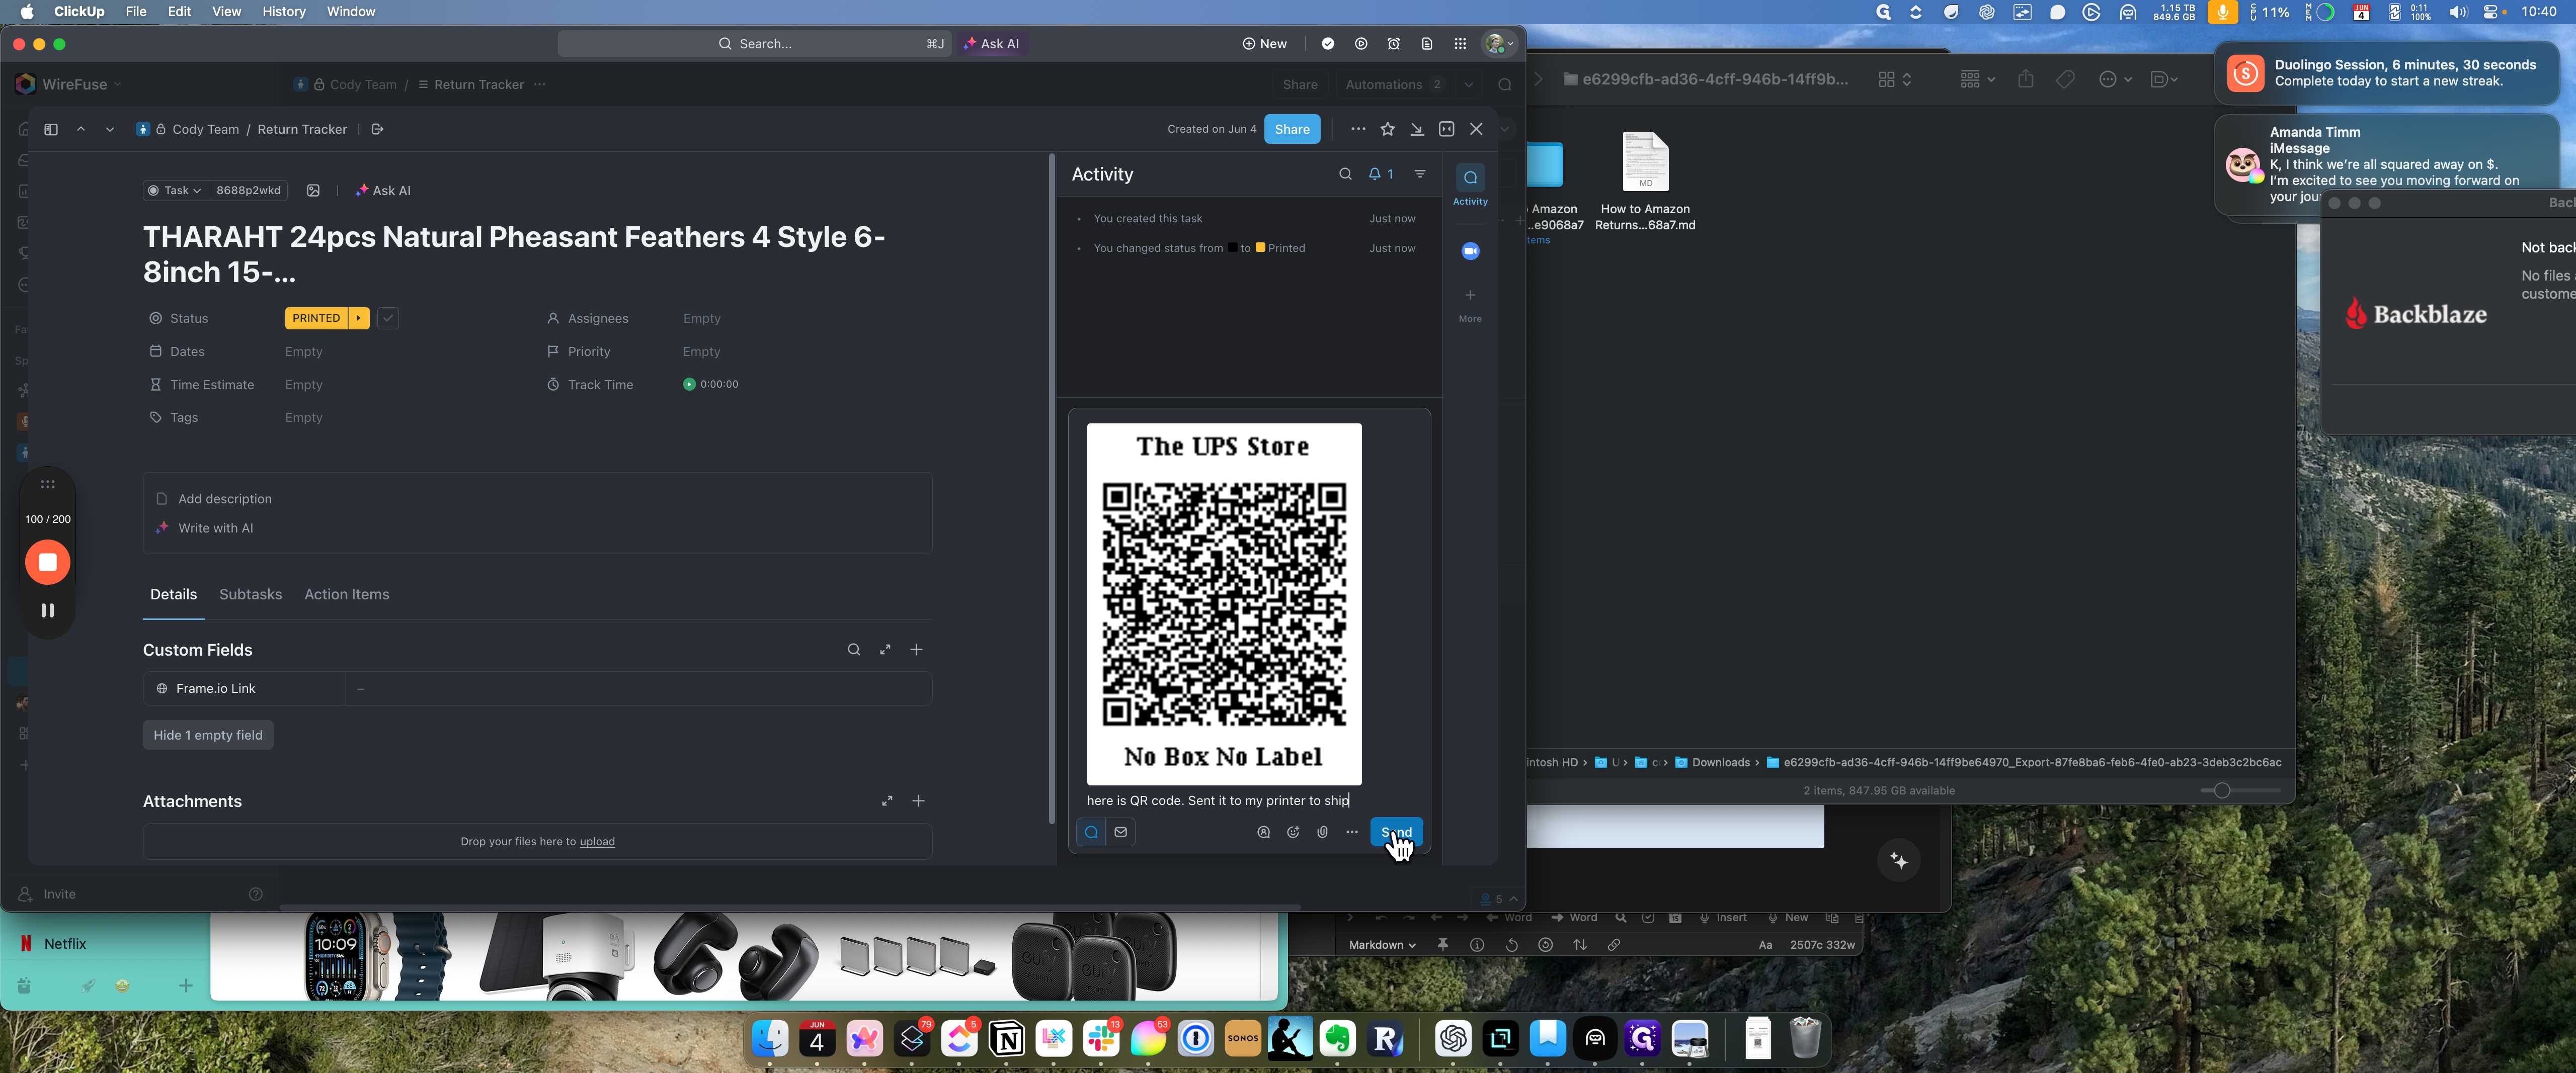Click the Record Clip play-circle icon

1361,43
